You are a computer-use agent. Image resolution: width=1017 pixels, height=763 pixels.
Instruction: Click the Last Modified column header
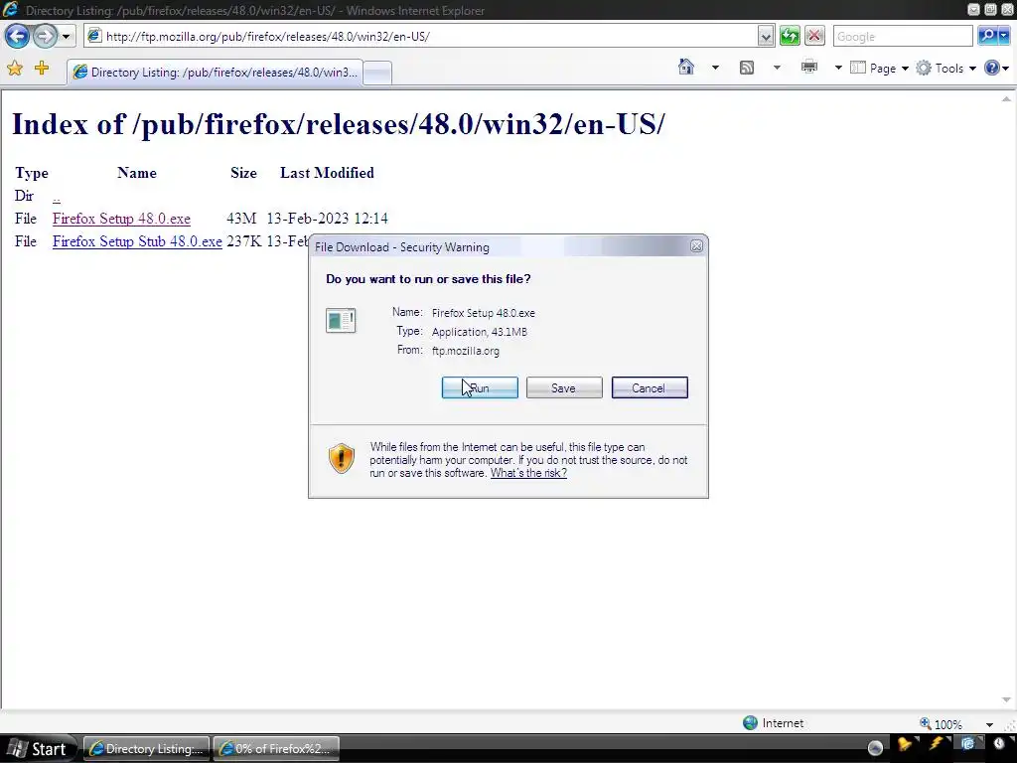coord(327,173)
